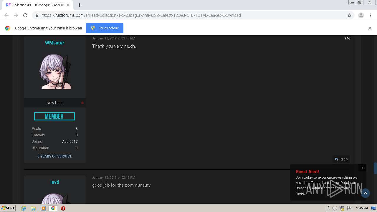Screen dimensions: 377x212
Task: Click WMsater's avatar image
Action: (x=55, y=72)
